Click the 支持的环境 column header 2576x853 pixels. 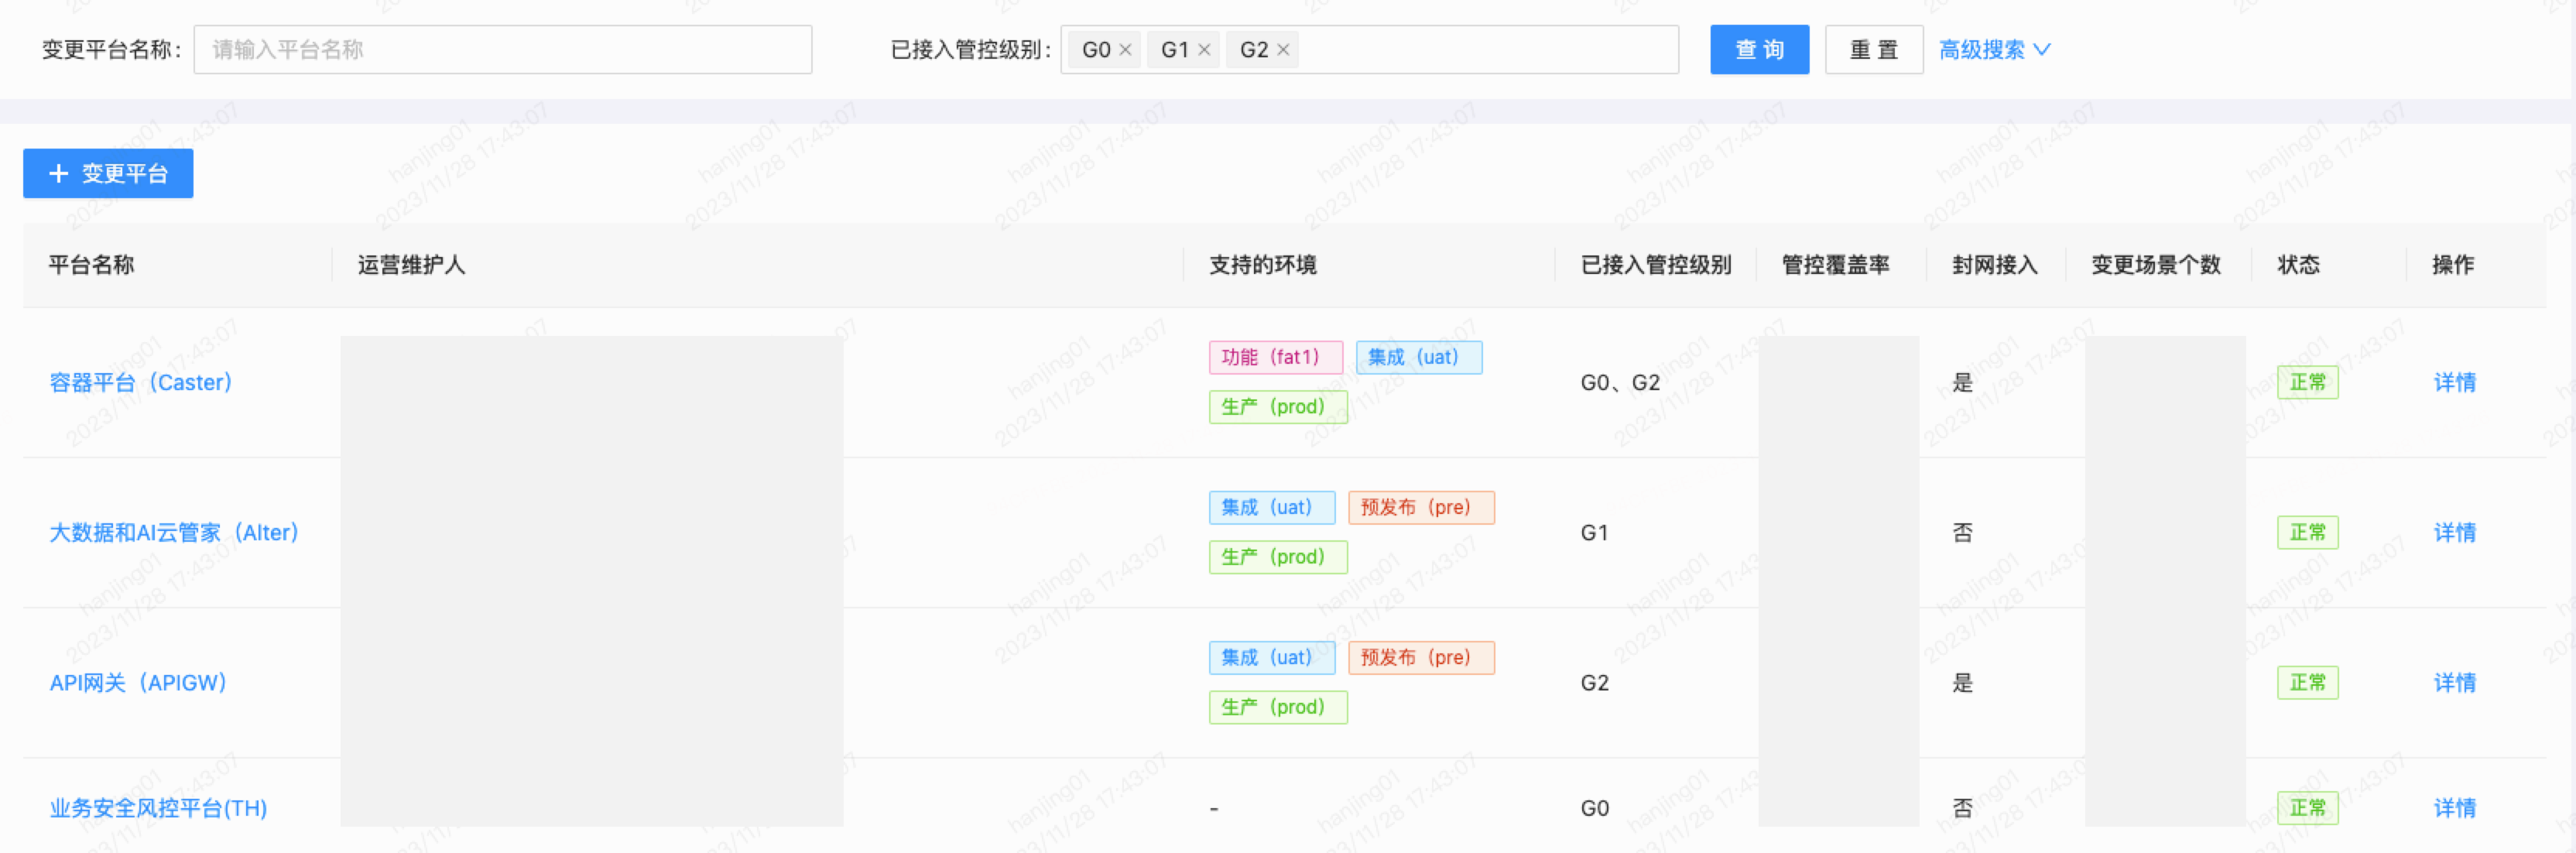[x=1263, y=265]
